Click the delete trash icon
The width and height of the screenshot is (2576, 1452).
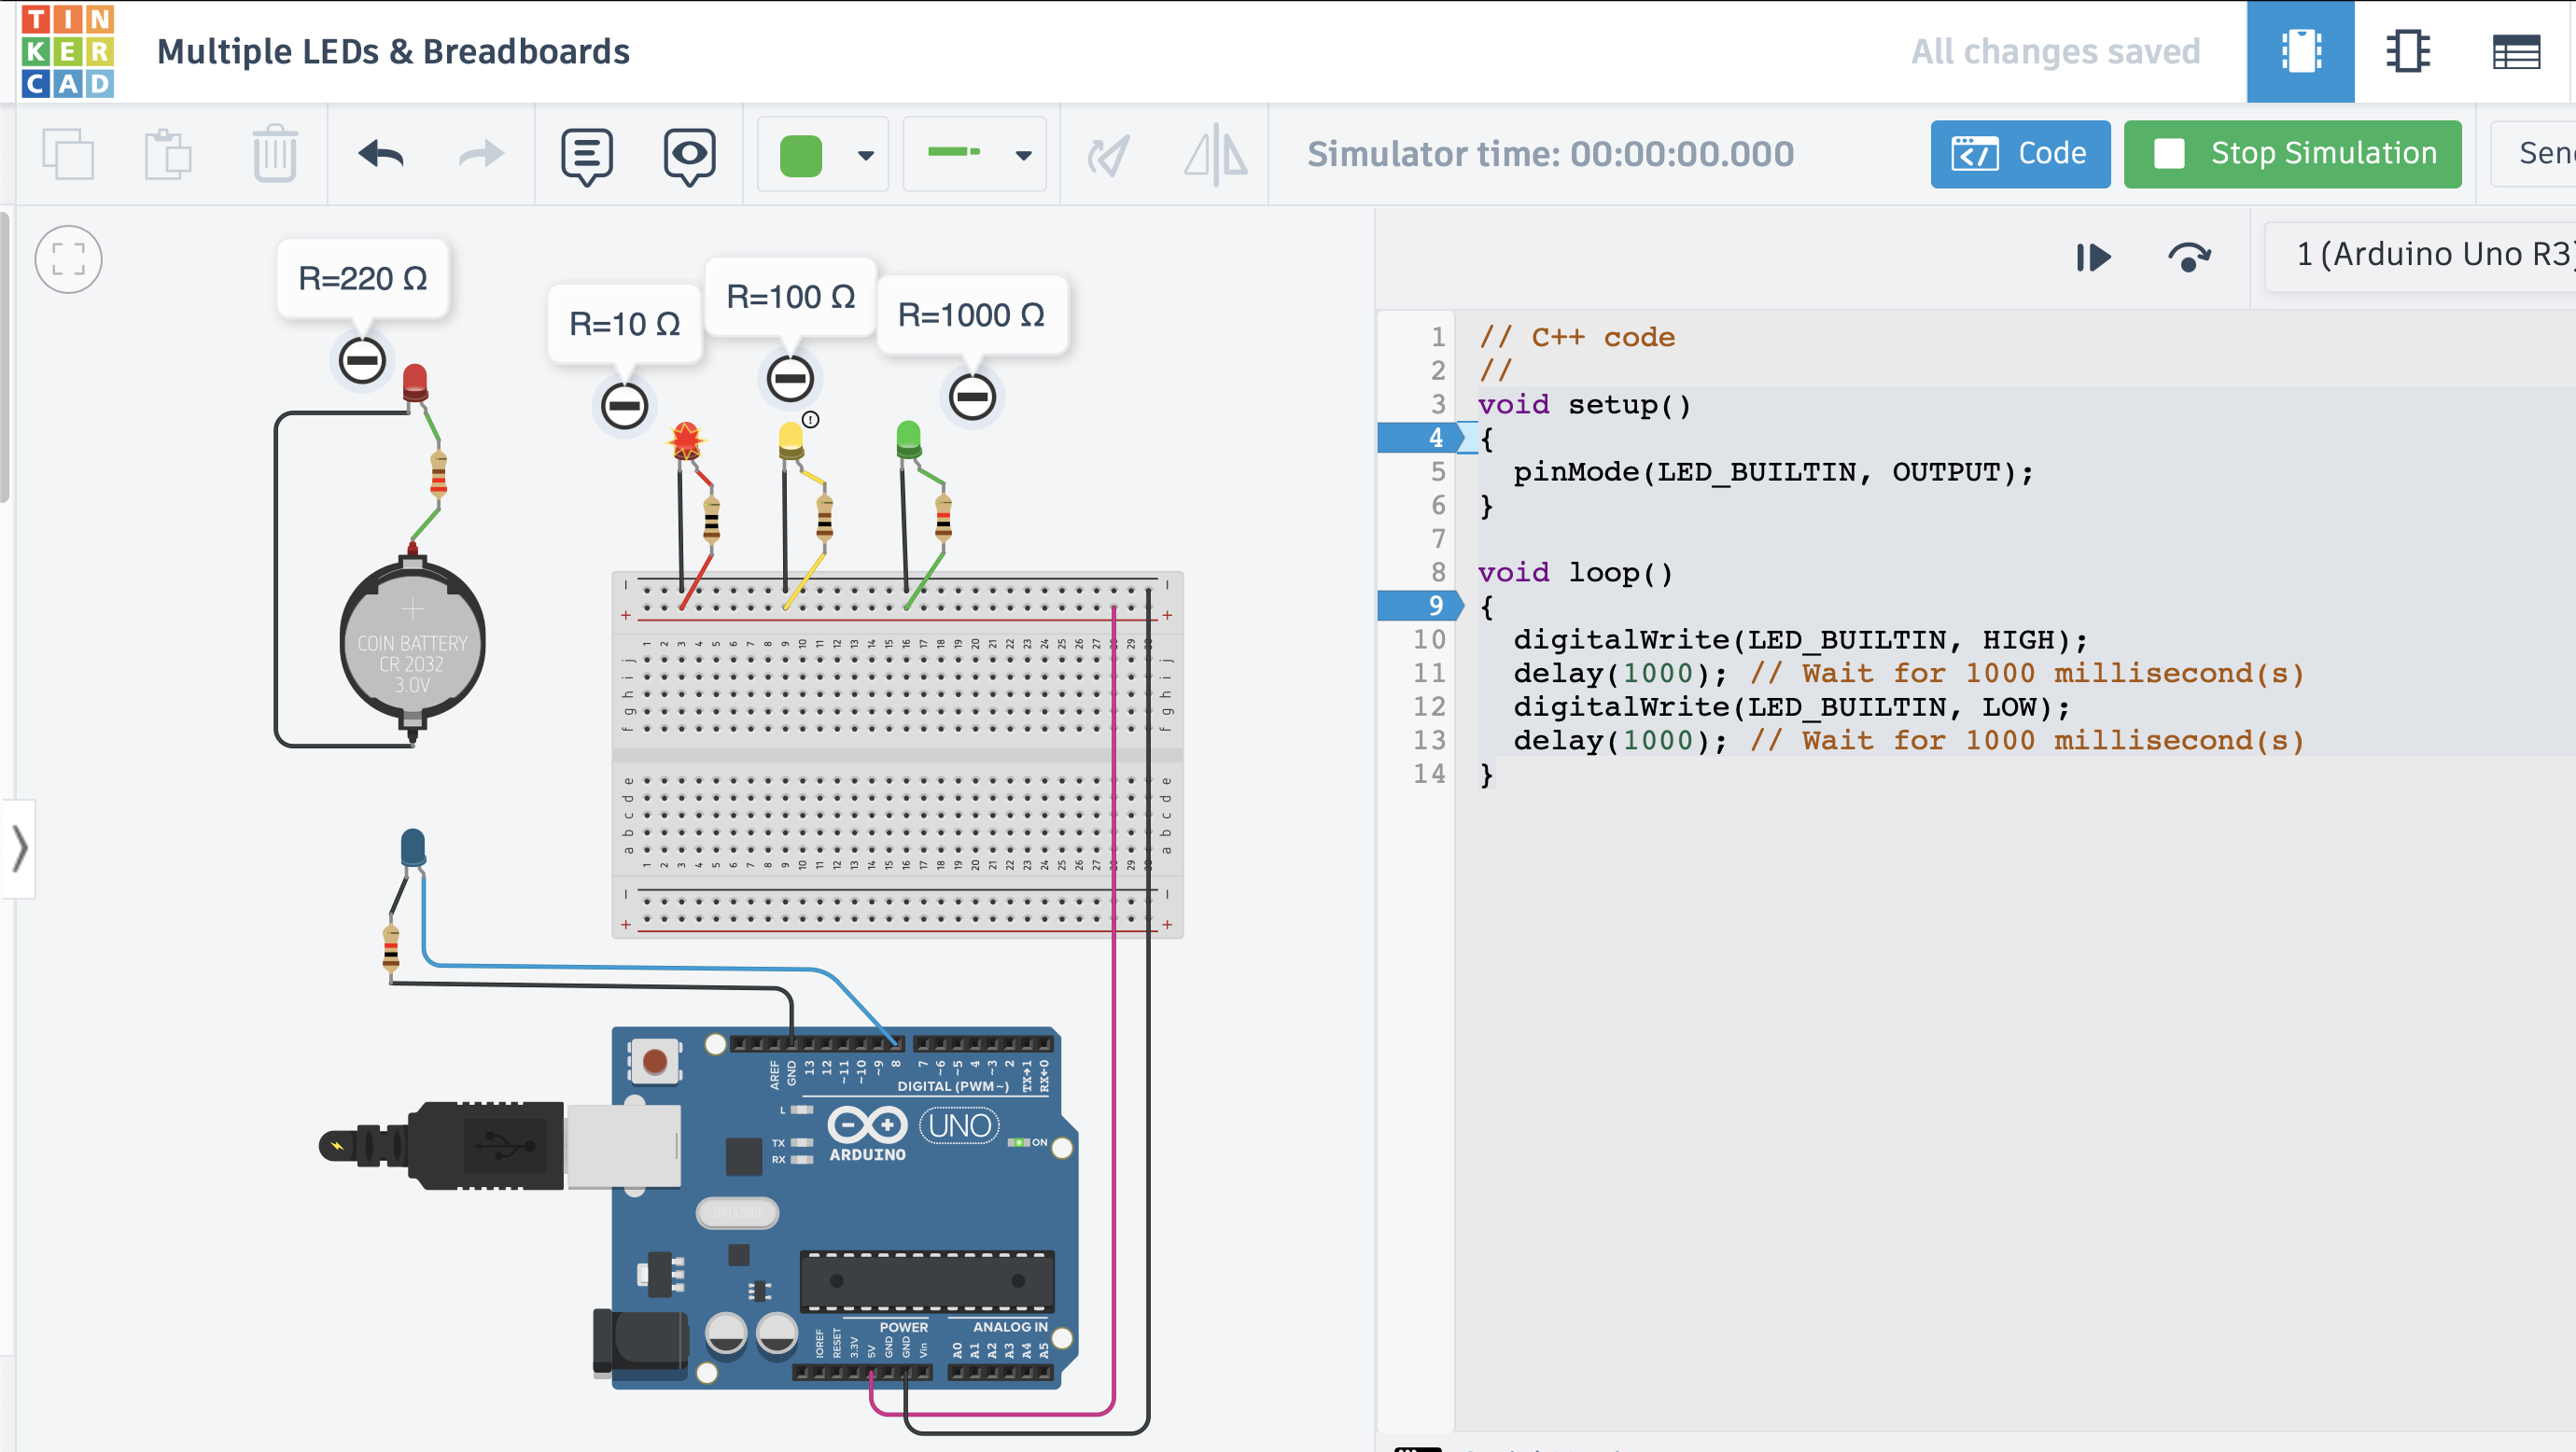click(x=274, y=154)
